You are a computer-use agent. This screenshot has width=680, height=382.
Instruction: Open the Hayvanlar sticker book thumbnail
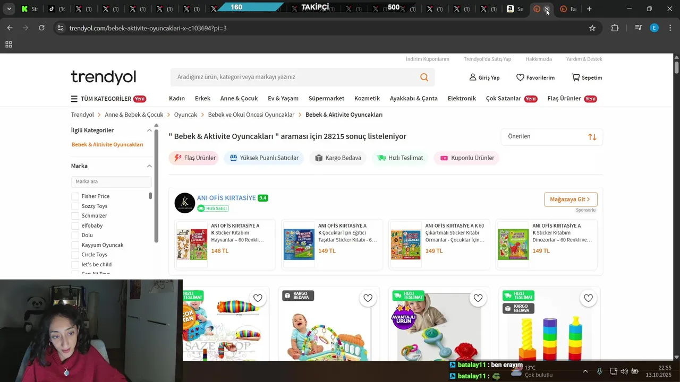click(x=192, y=244)
